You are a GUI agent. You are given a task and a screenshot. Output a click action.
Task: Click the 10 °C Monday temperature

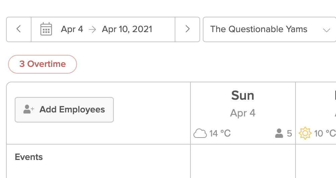[325, 133]
